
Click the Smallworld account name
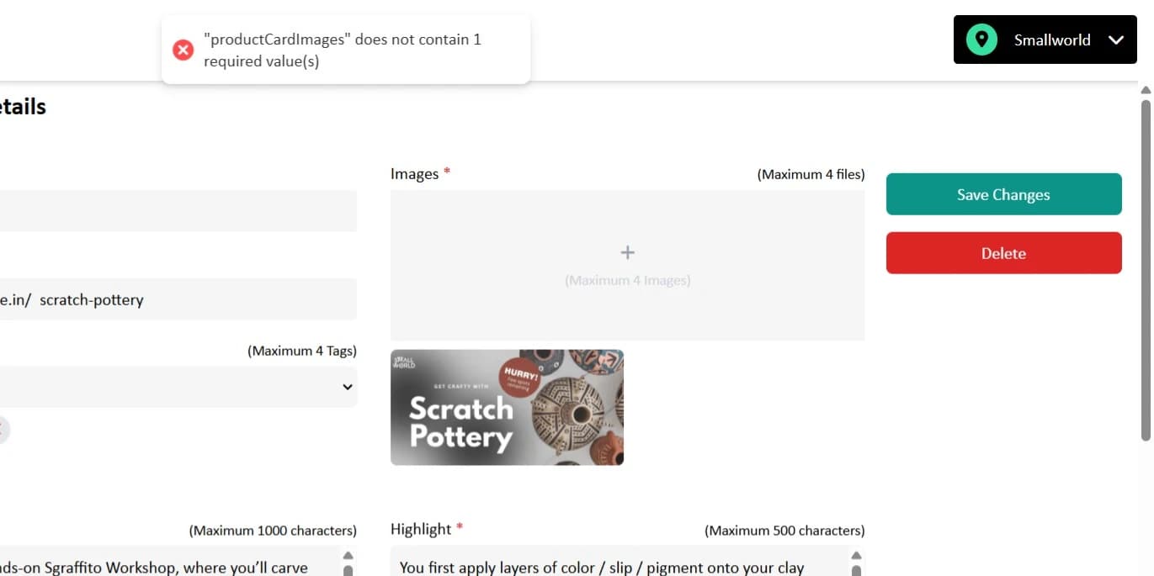pyautogui.click(x=1052, y=40)
